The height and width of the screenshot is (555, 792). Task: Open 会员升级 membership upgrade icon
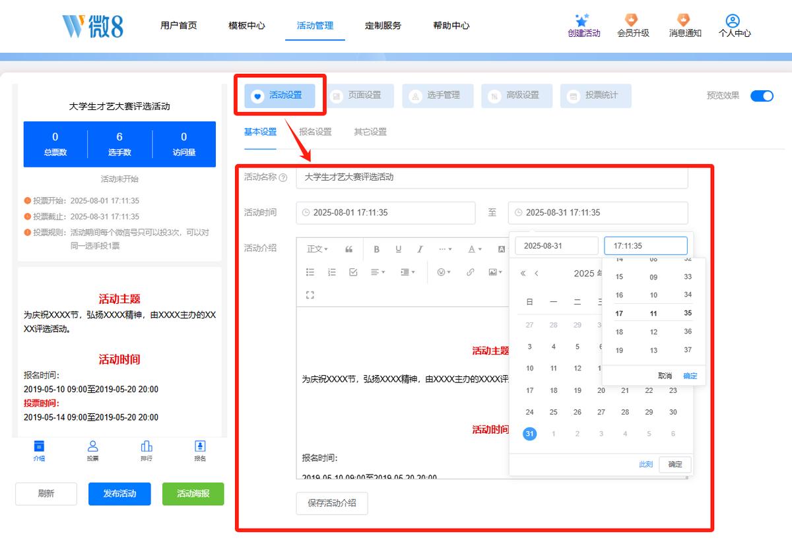(x=632, y=20)
